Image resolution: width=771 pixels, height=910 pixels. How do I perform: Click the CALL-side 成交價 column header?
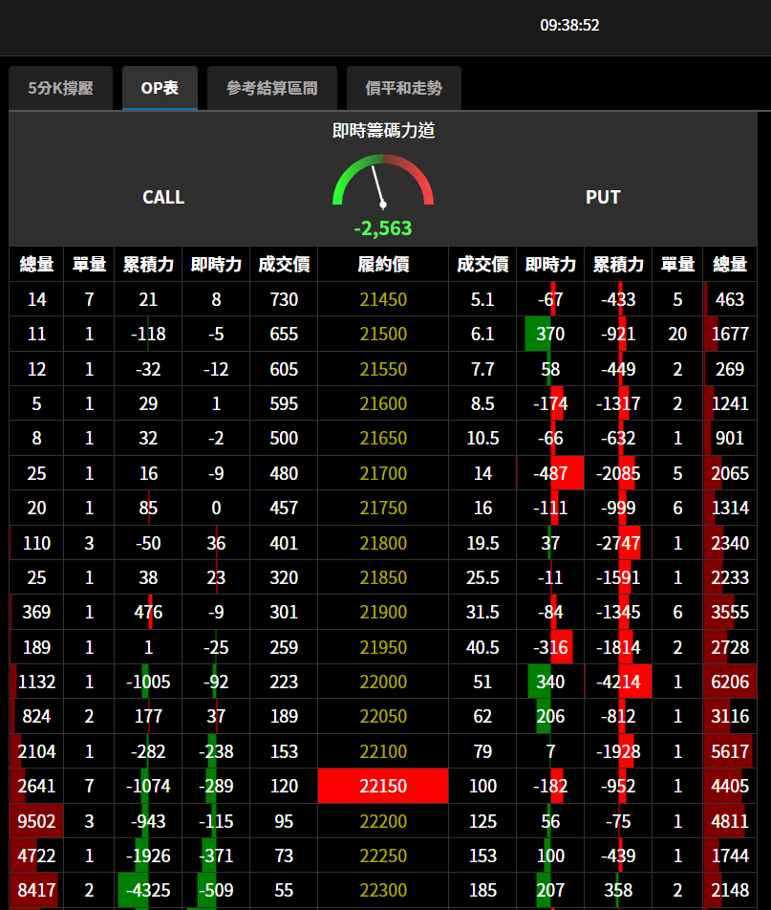click(284, 265)
